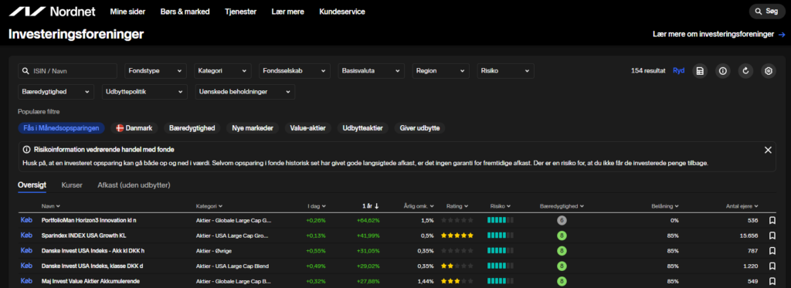
Task: Select the Oversigt tab
Action: click(32, 185)
